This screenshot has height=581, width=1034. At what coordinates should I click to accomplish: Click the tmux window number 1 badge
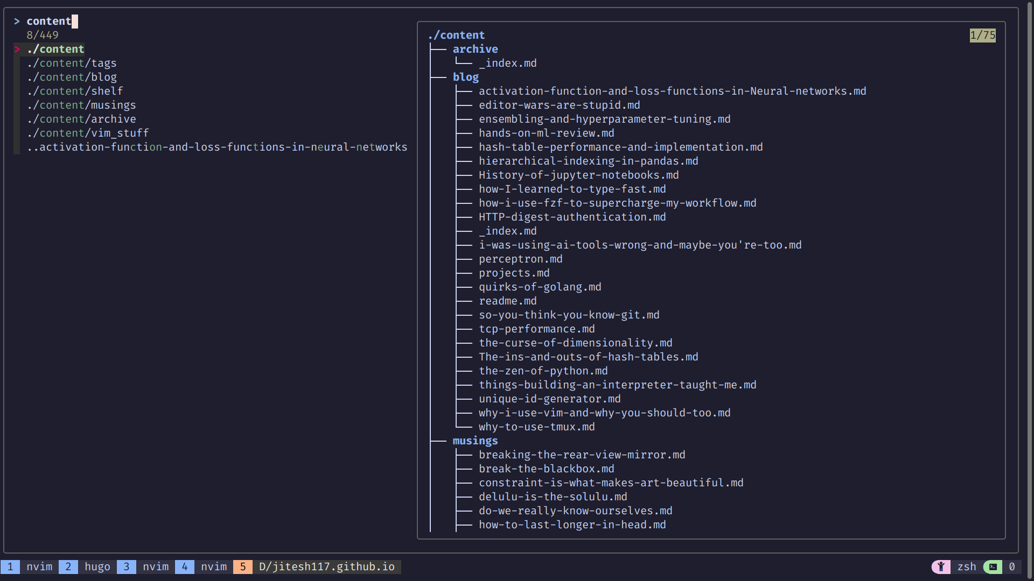pyautogui.click(x=10, y=566)
